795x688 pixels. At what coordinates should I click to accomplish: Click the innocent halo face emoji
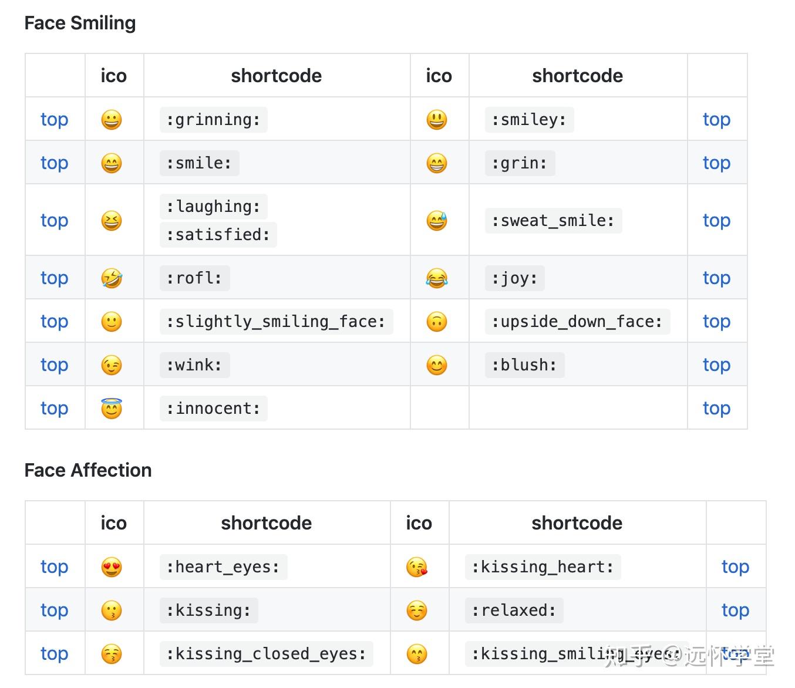click(112, 408)
